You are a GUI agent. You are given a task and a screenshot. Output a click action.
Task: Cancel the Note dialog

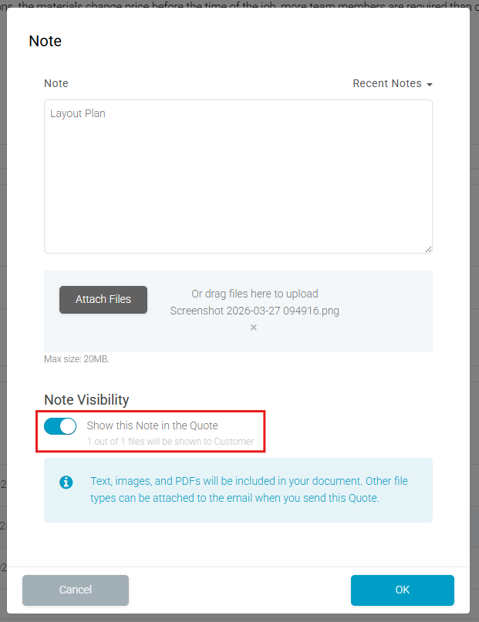coord(75,590)
